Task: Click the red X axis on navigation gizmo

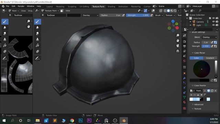Action: coord(177,28)
